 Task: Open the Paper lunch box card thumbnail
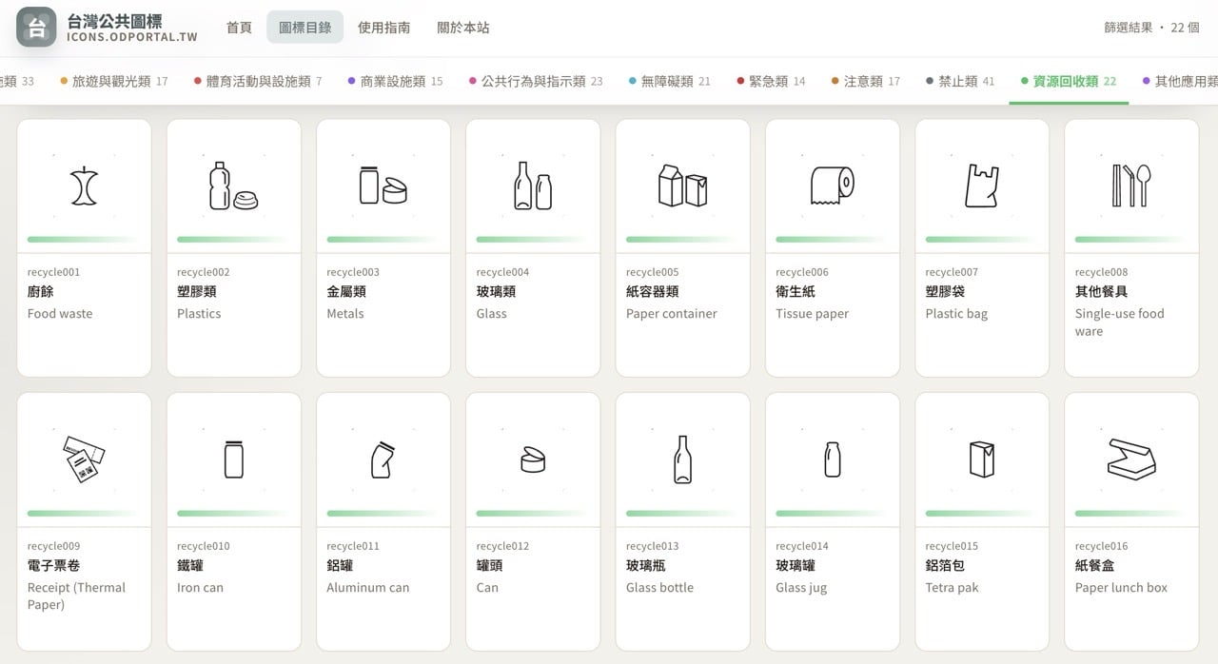pyautogui.click(x=1130, y=458)
